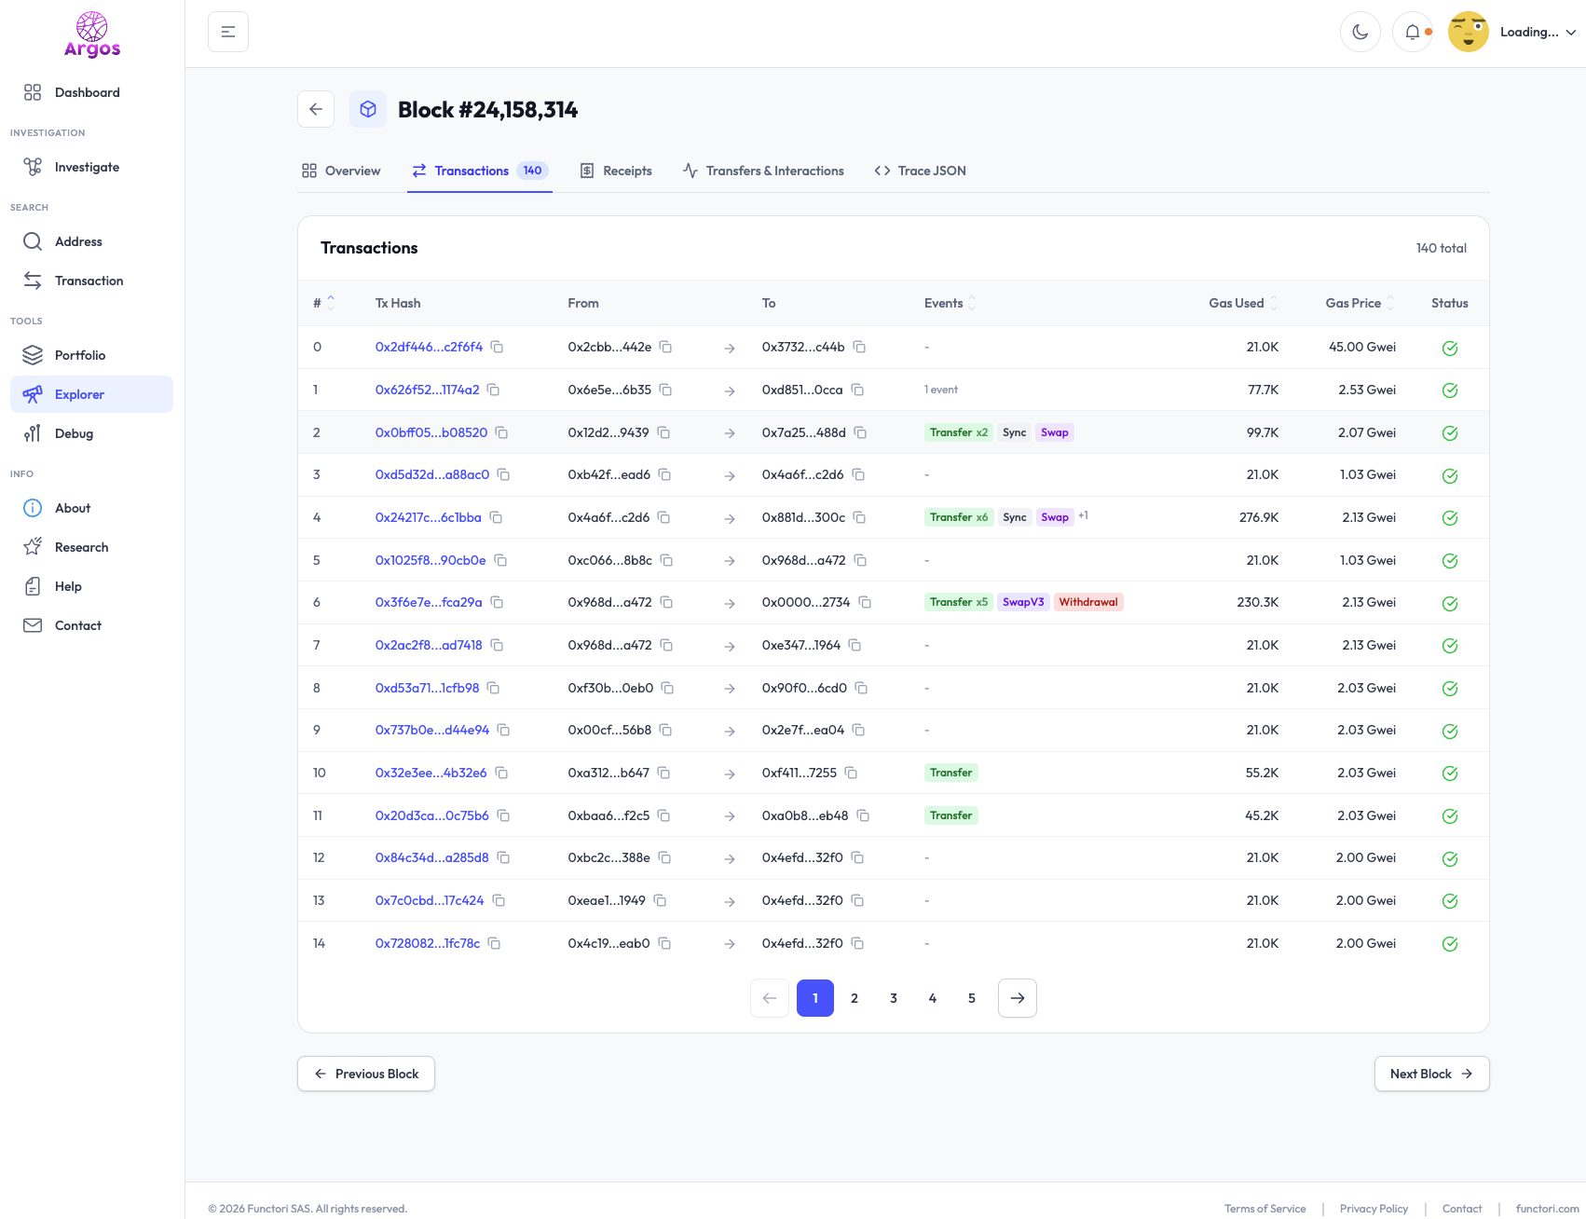Image resolution: width=1586 pixels, height=1219 pixels.
Task: Open Investigate in sidebar
Action: tap(91, 167)
